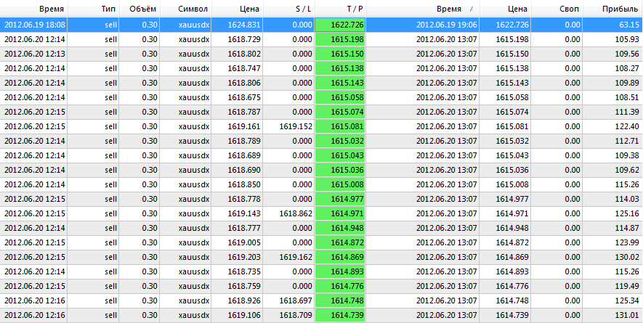Click the S/L value 1619.152
The width and height of the screenshot is (643, 323).
click(289, 126)
